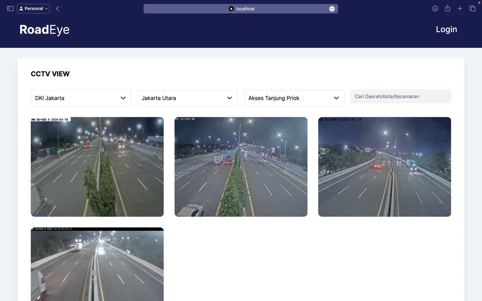
Task: Open the Share icon in toolbar
Action: pos(448,8)
